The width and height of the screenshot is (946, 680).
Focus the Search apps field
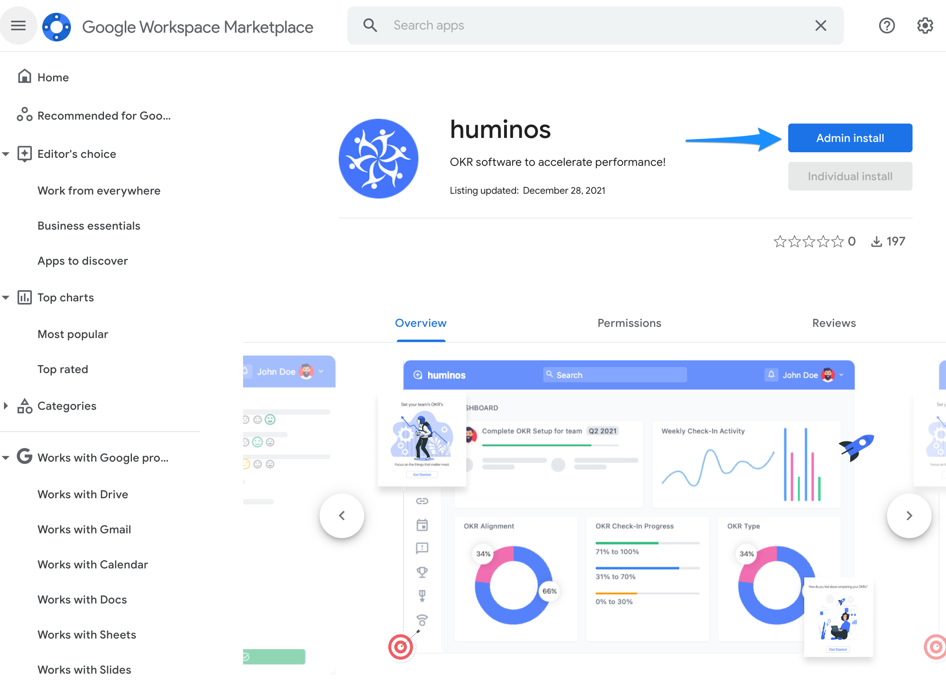[x=595, y=26]
